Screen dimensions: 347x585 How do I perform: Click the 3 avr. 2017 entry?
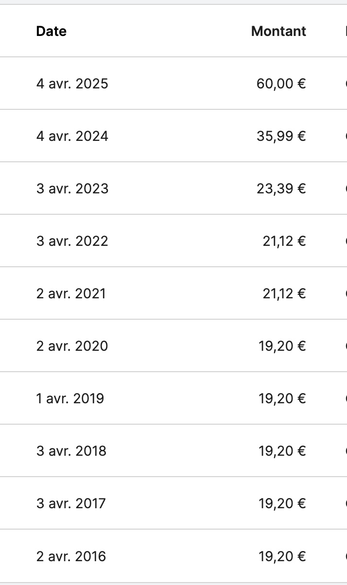pos(71,503)
